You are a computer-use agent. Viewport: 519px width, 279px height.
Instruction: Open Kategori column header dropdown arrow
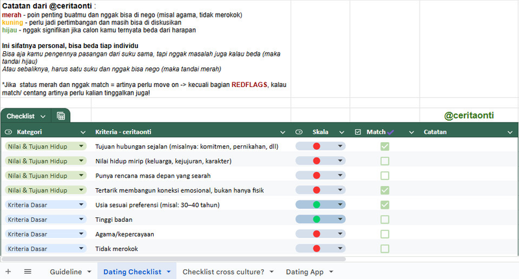click(x=83, y=132)
